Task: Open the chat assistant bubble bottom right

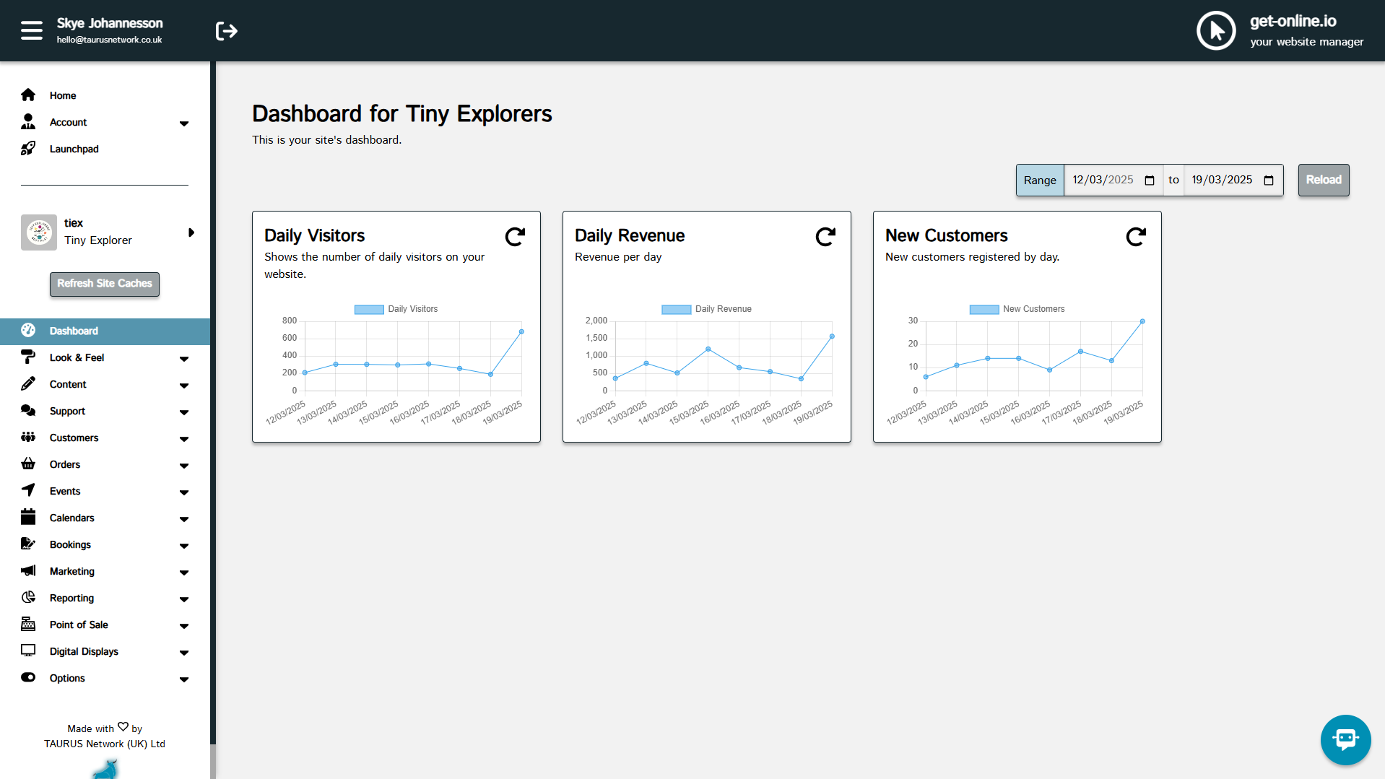Action: (1345, 739)
